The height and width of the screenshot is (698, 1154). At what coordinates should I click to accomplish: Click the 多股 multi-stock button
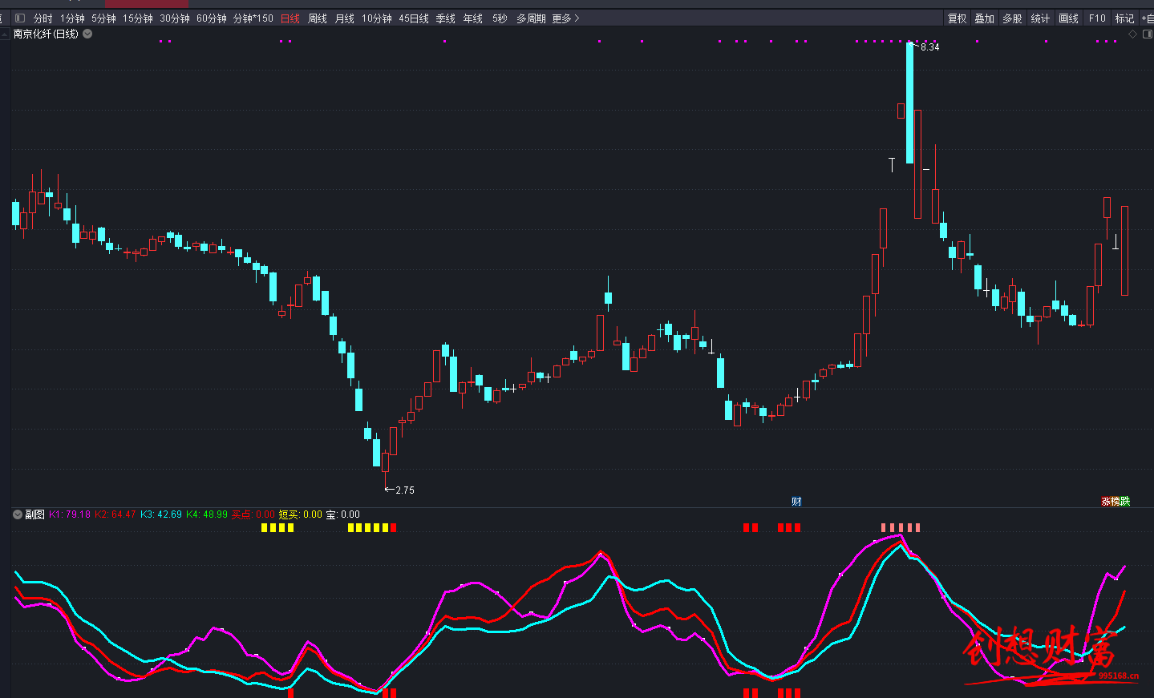pyautogui.click(x=1012, y=18)
